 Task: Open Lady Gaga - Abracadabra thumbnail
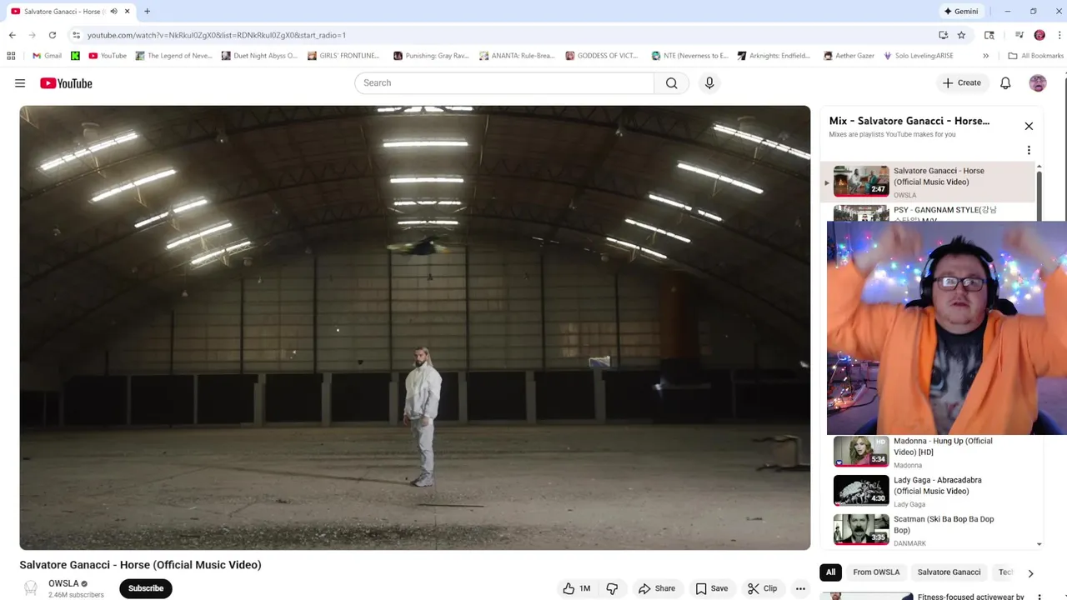pos(861,490)
